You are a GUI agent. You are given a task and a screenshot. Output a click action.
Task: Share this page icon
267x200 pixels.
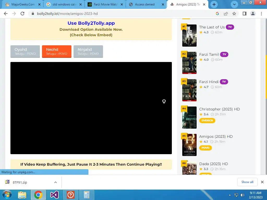pos(226,14)
